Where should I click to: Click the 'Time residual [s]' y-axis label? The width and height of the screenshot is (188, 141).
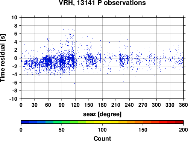[x=3, y=58]
